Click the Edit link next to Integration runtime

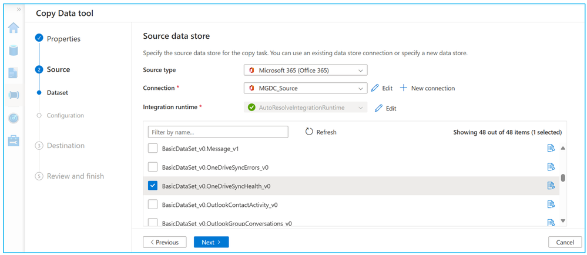tap(391, 109)
